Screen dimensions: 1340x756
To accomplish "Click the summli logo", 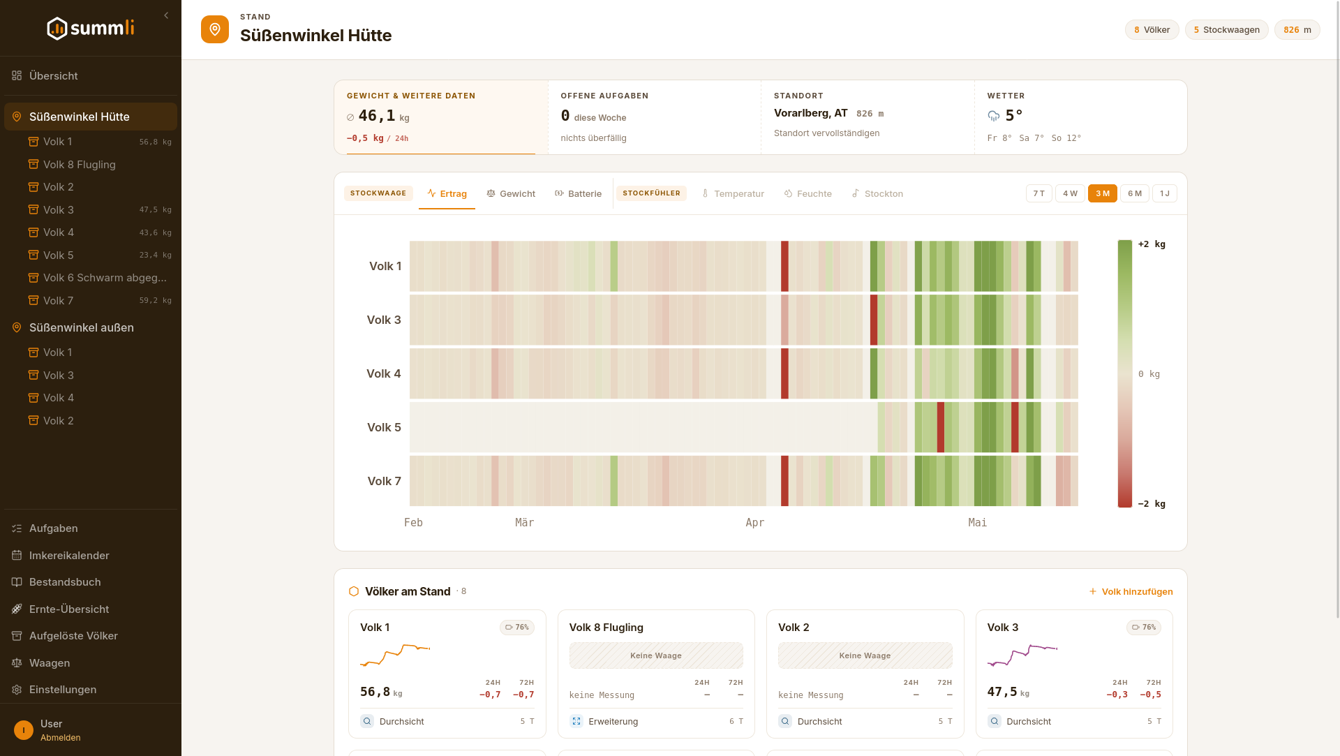I will (91, 29).
